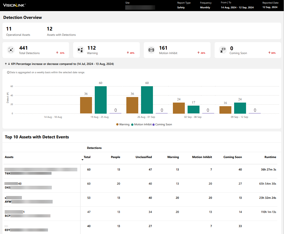Click the Safety report type value

coord(181,7)
